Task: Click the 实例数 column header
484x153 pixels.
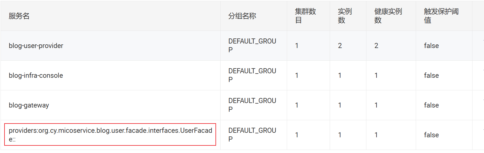Action: click(x=345, y=16)
